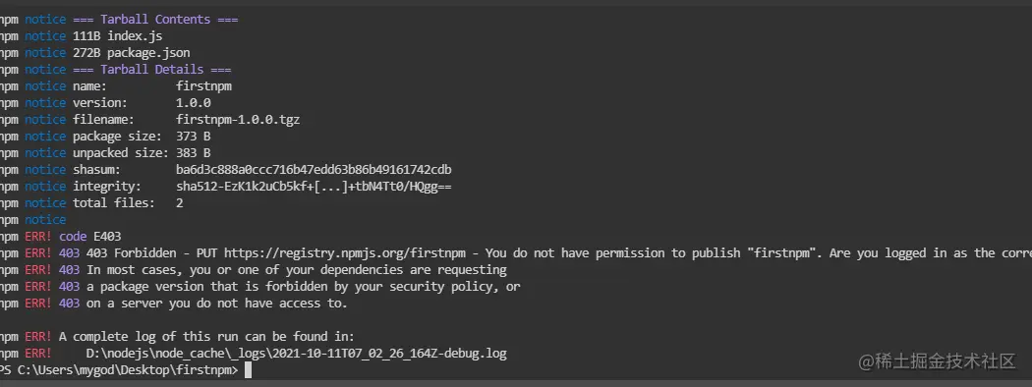Click the total files value 2

pos(180,203)
